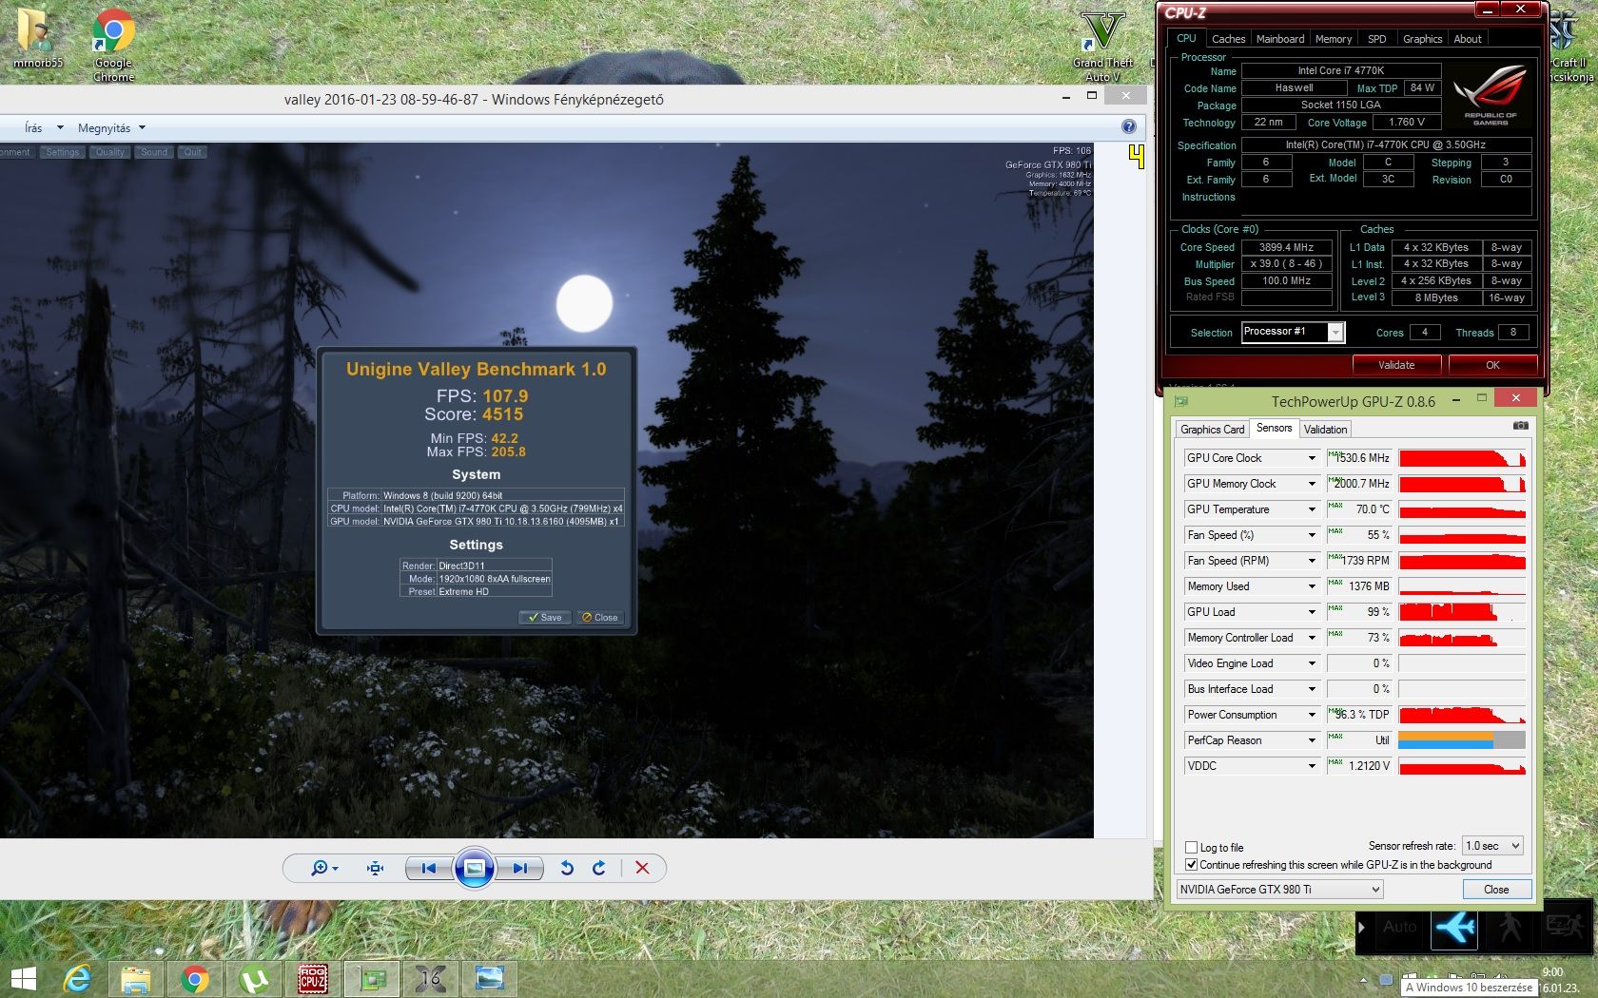This screenshot has width=1598, height=998.
Task: Open mrnorb55 user folder on desktop
Action: (x=38, y=39)
